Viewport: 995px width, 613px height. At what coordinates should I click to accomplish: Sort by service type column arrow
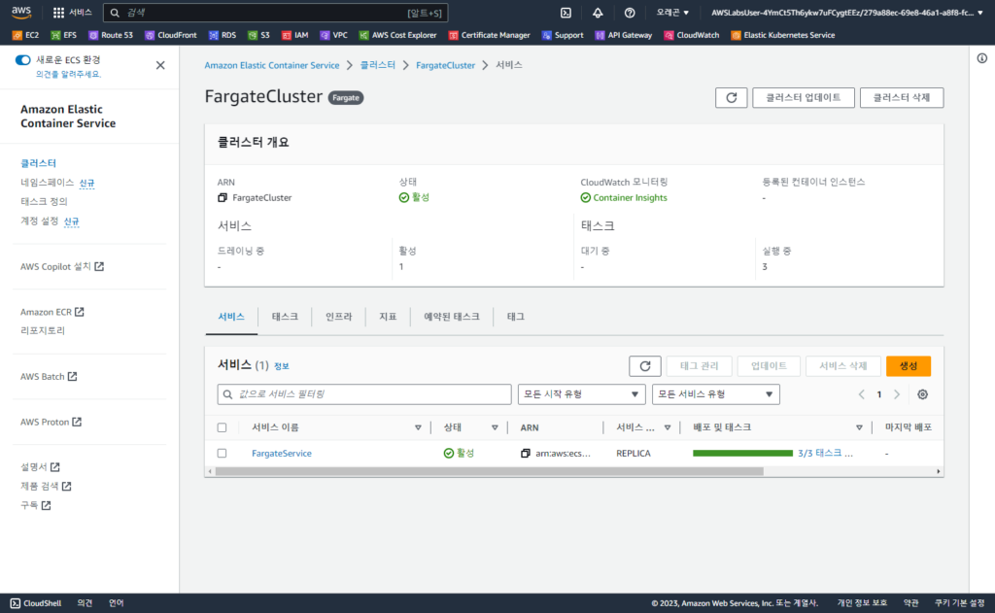(668, 427)
